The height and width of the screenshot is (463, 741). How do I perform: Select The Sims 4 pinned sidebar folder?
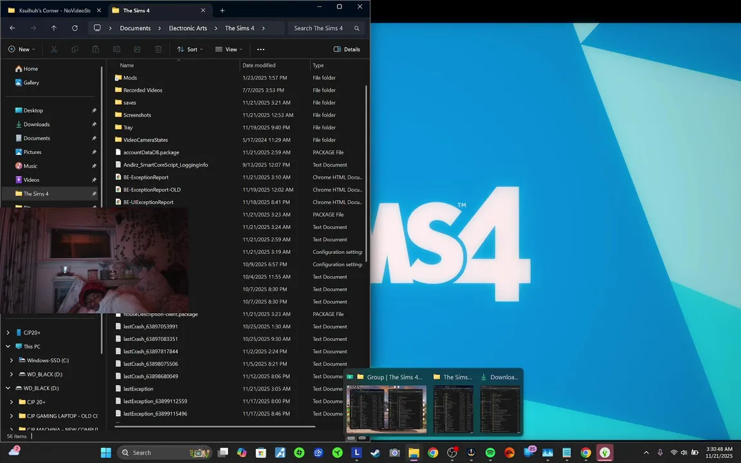pos(50,194)
